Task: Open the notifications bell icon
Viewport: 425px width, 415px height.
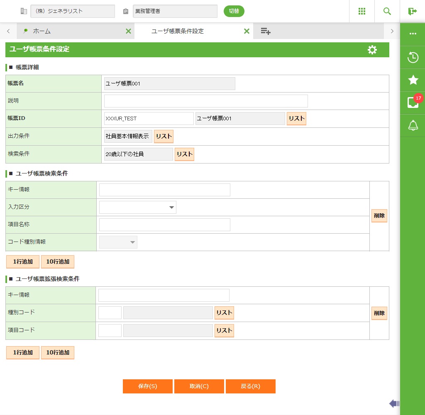Action: click(413, 125)
